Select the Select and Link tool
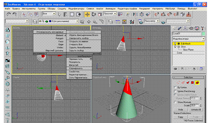Screen dimensions: 211x123 tap(24, 14)
